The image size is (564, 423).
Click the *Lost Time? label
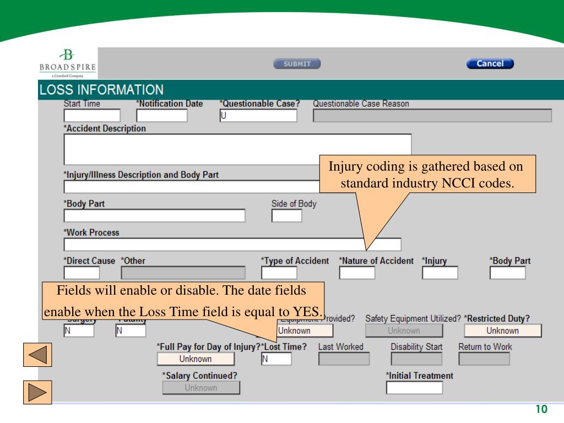[x=284, y=347]
